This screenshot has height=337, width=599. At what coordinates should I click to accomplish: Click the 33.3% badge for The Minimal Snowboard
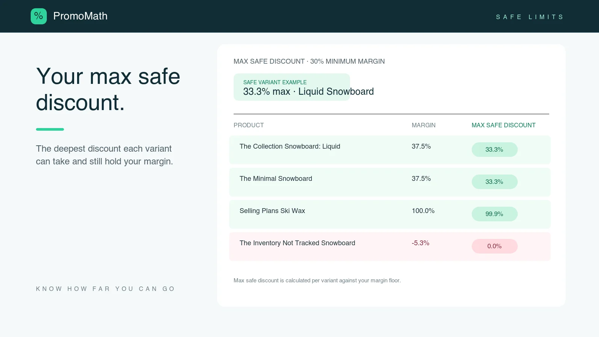(495, 182)
